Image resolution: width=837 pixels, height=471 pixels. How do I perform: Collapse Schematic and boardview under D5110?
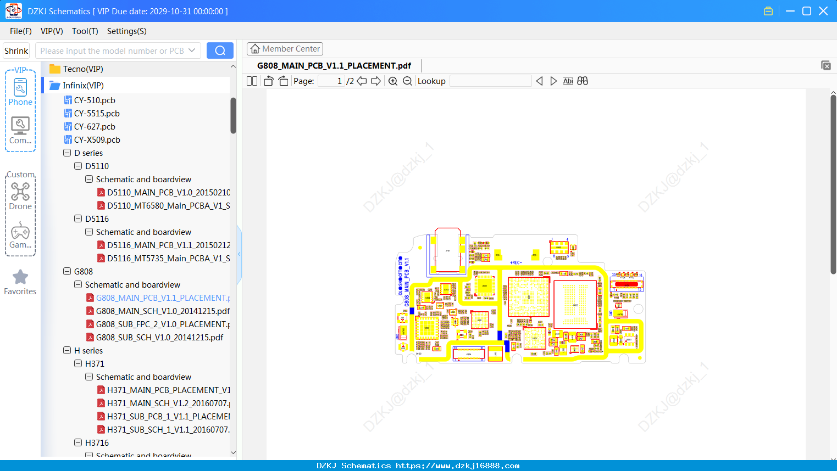pyautogui.click(x=89, y=179)
